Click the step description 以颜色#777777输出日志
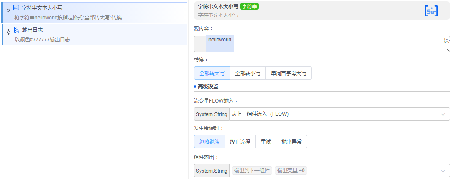The image size is (452, 179). [42, 40]
